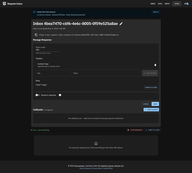This screenshot has width=192, height=173.
Task: Click 'Open since September 4, 2026' text
Action: coord(49,29)
